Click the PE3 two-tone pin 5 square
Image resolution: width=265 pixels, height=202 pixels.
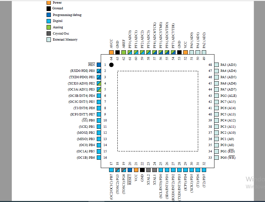click(99, 90)
